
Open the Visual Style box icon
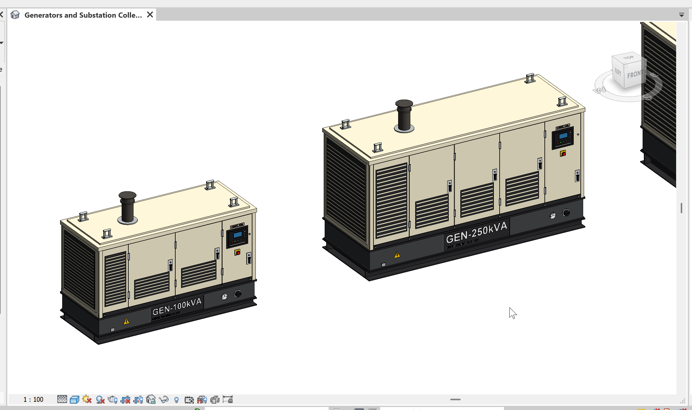coord(74,399)
